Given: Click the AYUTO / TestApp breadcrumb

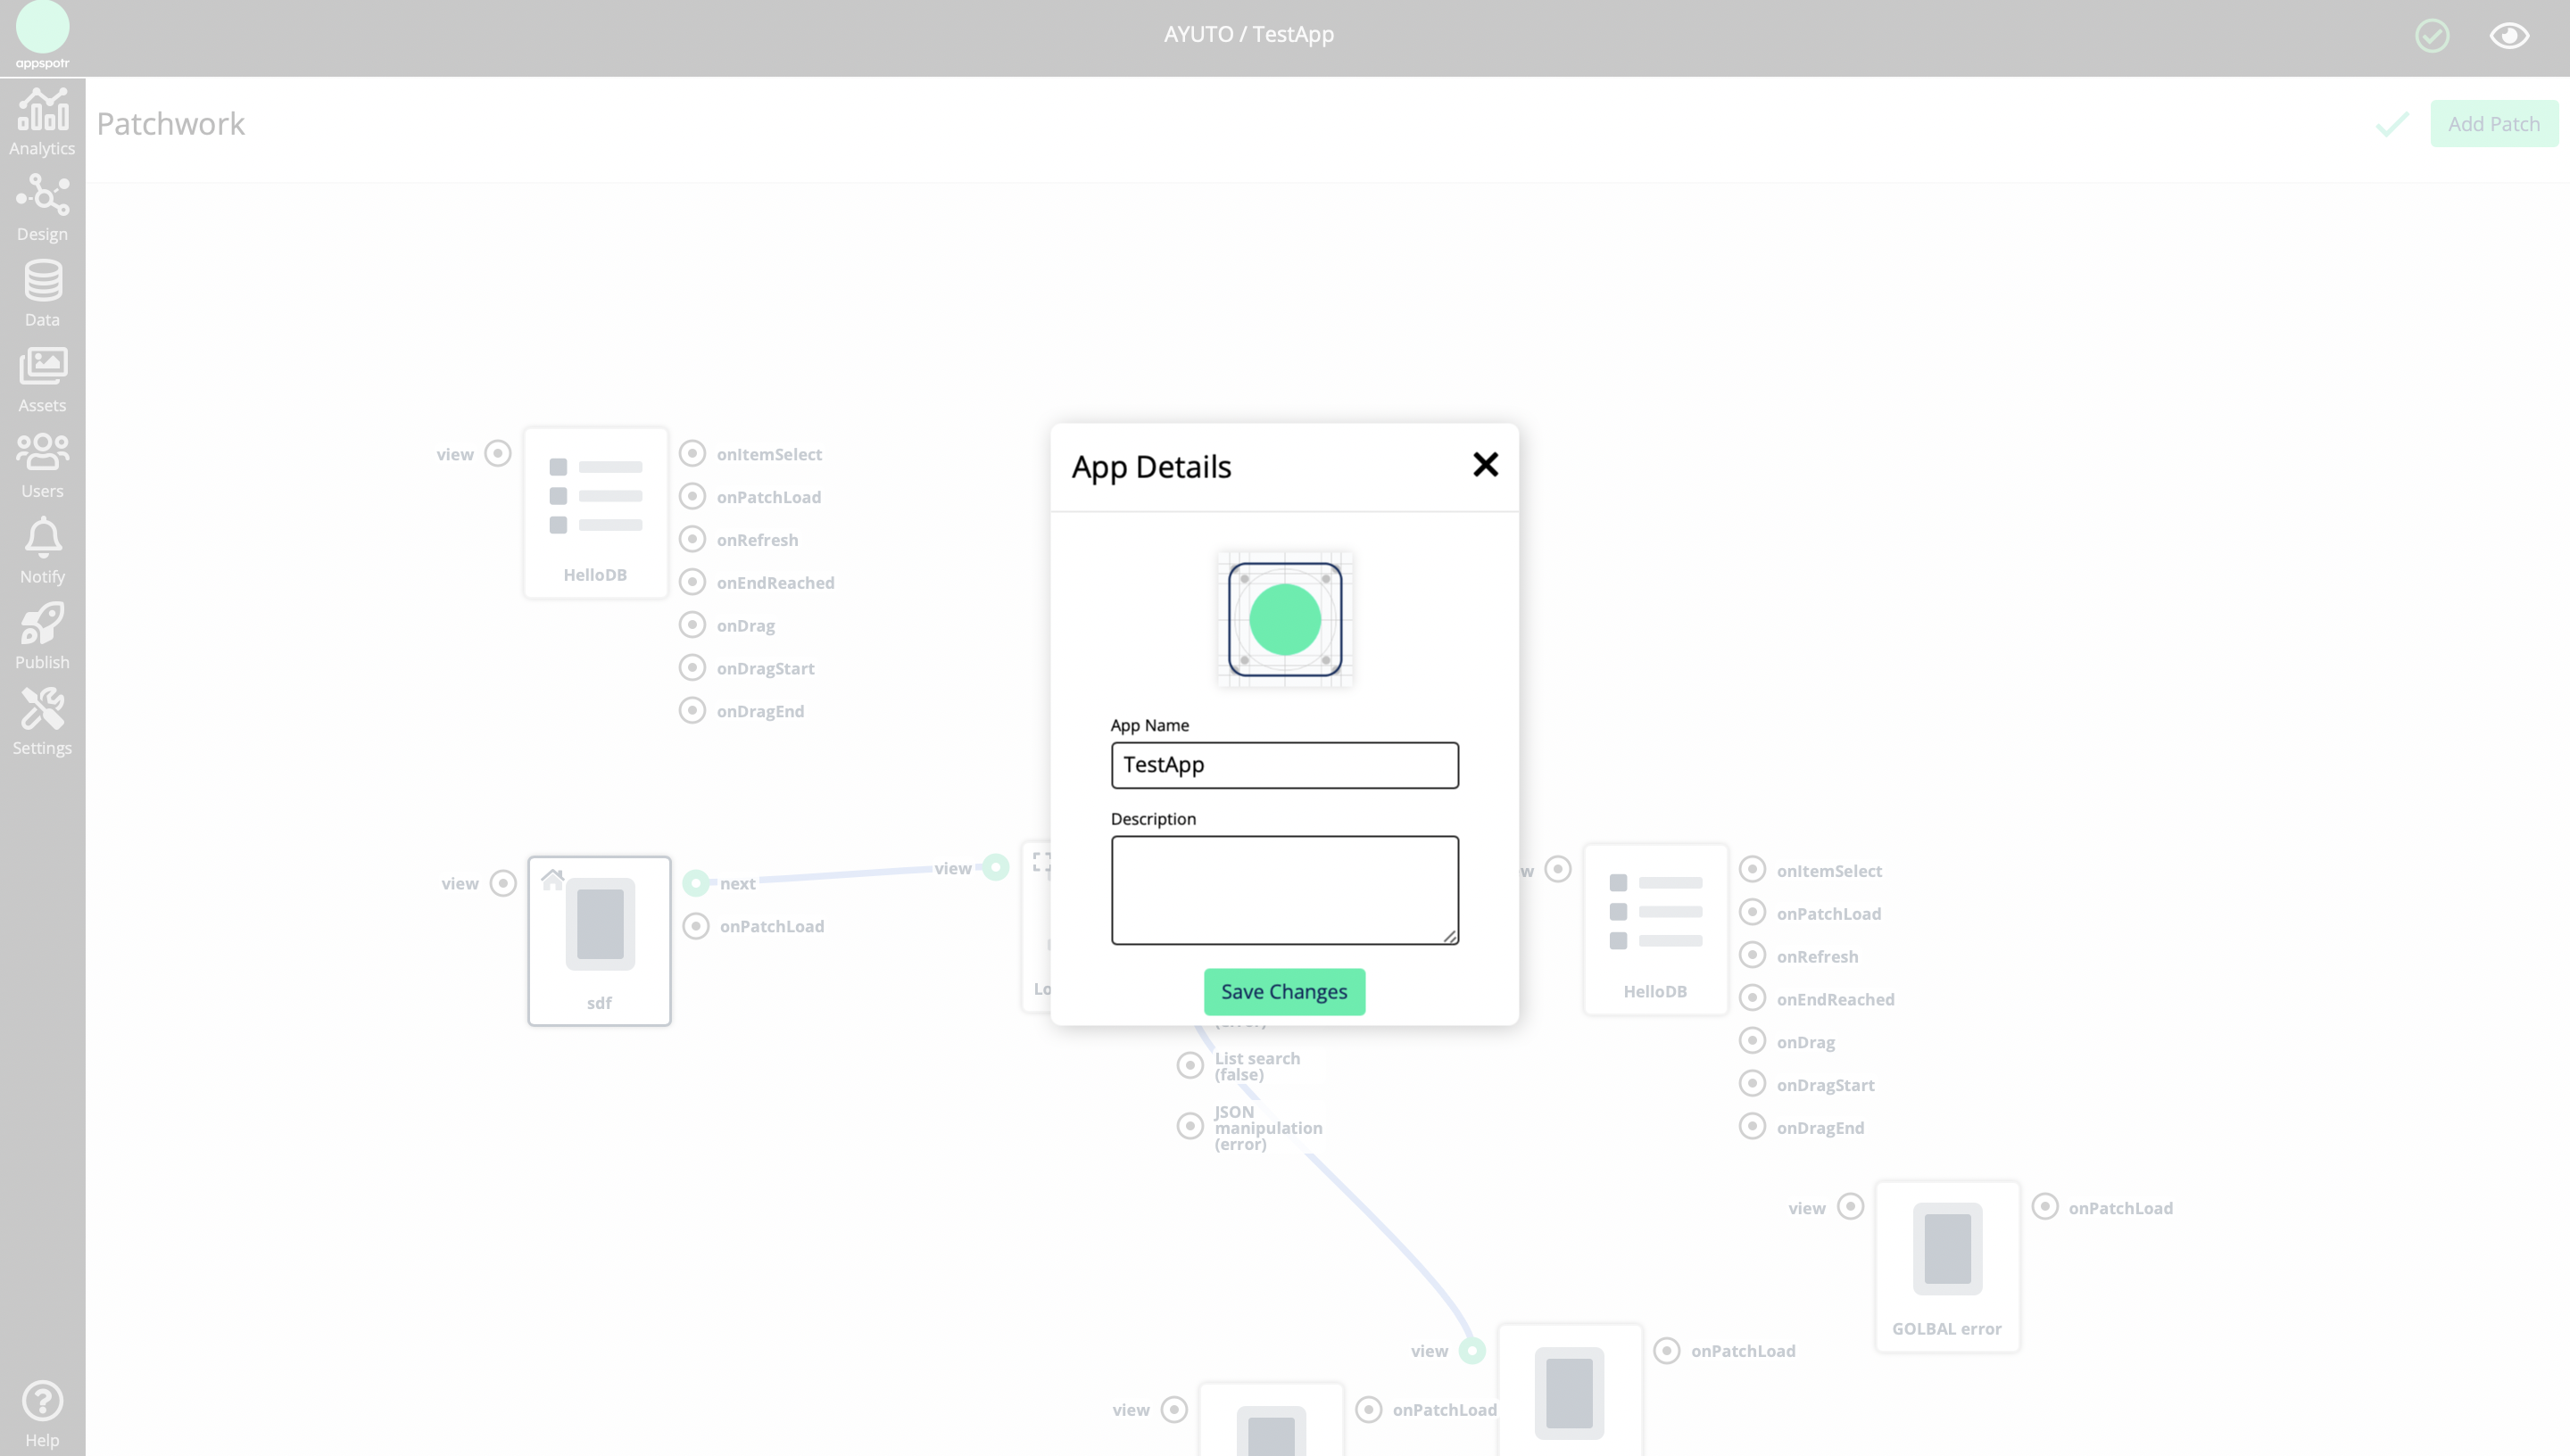Looking at the screenshot, I should [1248, 34].
